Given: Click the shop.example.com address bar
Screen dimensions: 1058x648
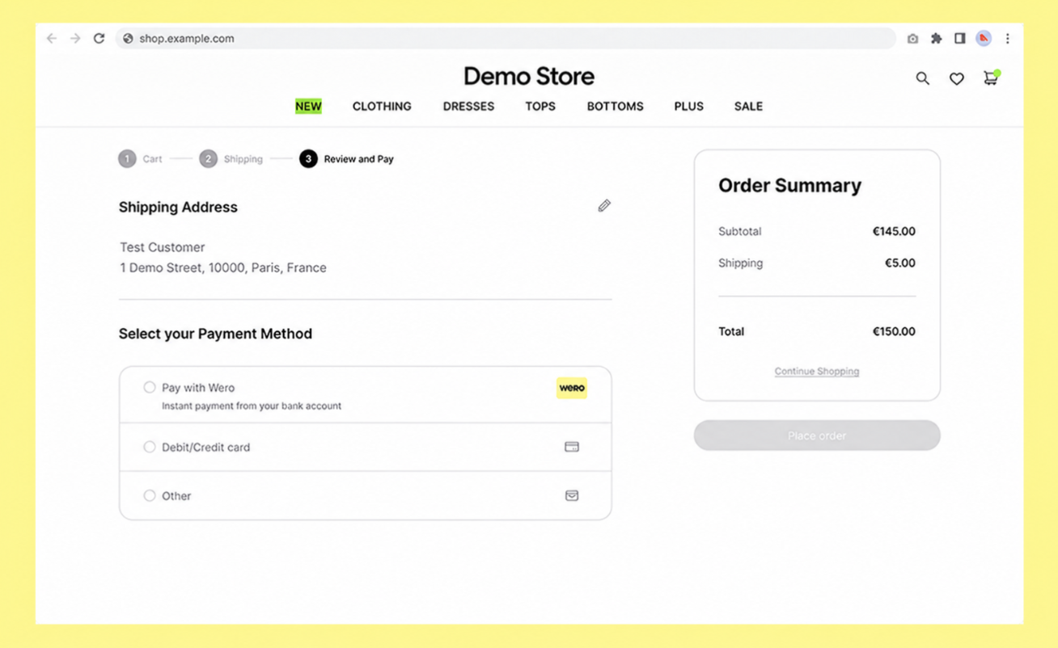Looking at the screenshot, I should (x=506, y=38).
